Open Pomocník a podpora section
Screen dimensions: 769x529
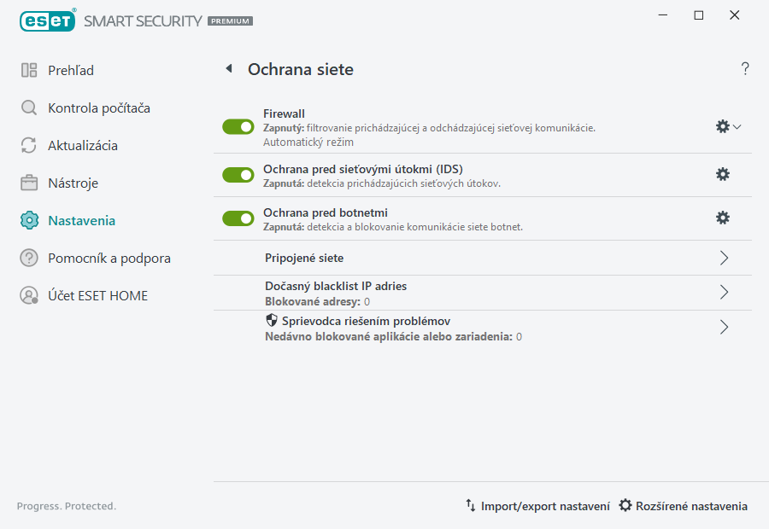(x=30, y=258)
